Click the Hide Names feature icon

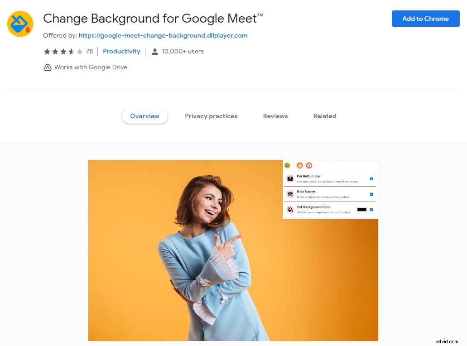pyautogui.click(x=289, y=194)
